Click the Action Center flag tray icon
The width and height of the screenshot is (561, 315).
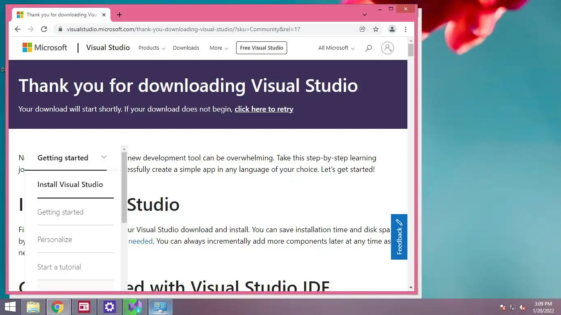click(502, 307)
